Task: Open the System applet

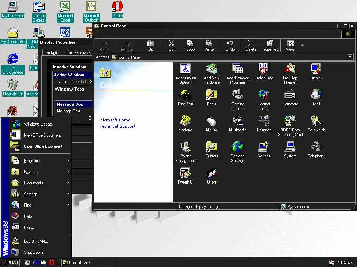Action: click(x=290, y=150)
